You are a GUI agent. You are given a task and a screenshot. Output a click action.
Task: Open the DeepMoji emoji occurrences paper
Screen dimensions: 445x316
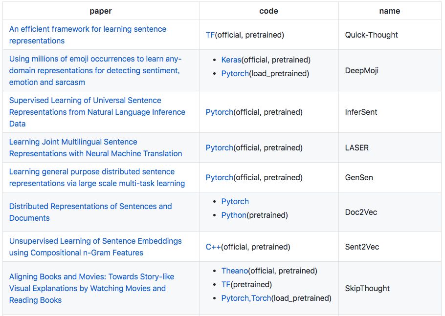click(95, 71)
